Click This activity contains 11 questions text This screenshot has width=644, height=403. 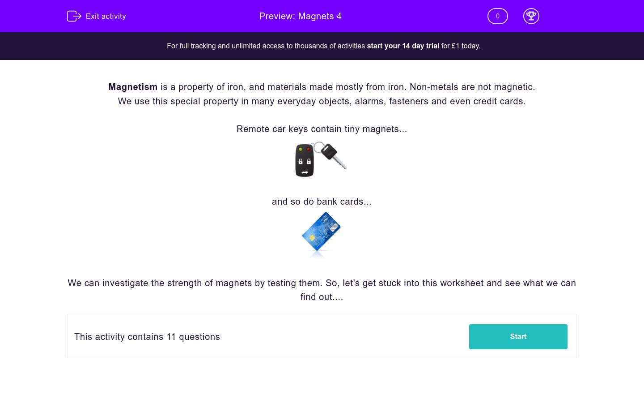[x=147, y=337]
